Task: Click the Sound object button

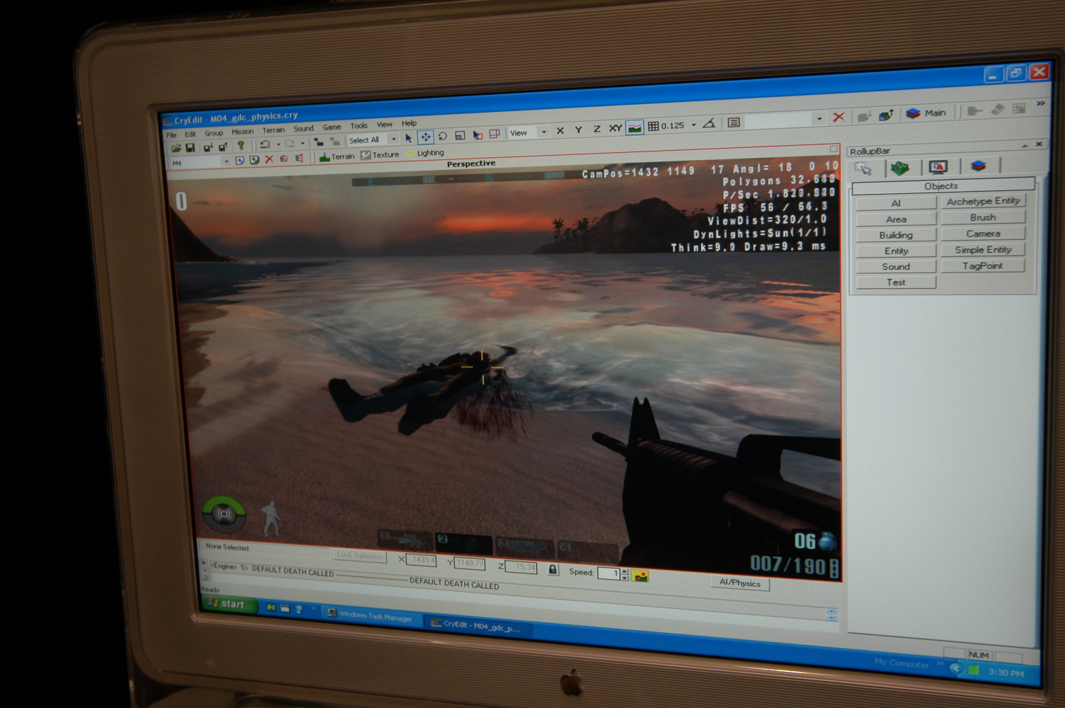Action: tap(896, 266)
